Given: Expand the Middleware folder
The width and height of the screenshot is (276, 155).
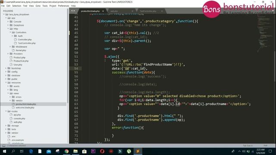Looking at the screenshot, I should [10, 46].
